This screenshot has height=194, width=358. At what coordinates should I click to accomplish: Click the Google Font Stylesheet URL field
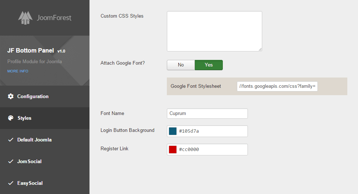click(277, 86)
